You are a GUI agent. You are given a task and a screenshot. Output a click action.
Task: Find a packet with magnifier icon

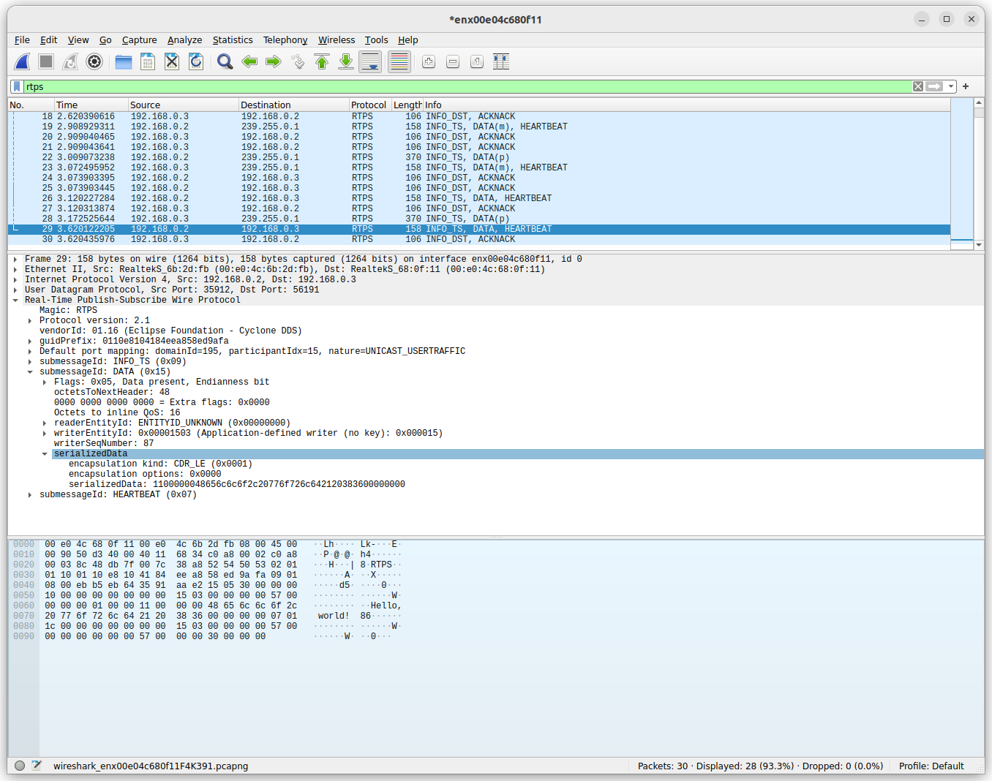225,62
